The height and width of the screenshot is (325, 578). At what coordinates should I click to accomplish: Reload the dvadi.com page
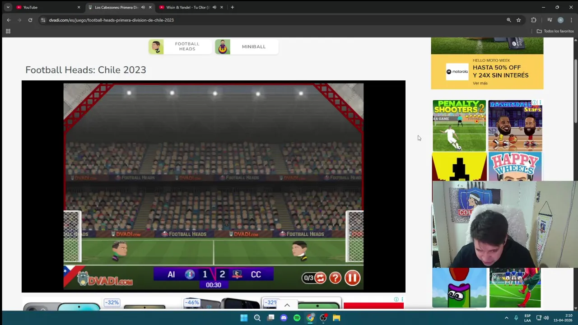(x=30, y=20)
